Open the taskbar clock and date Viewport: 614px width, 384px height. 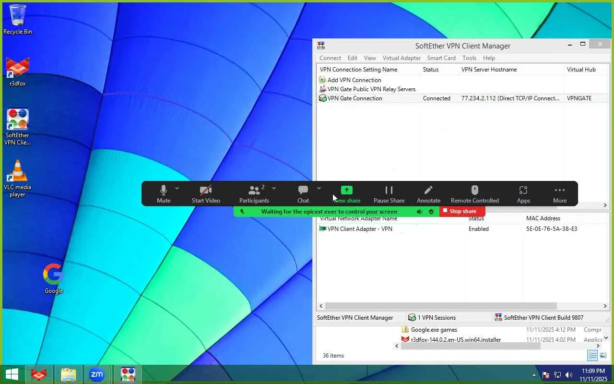coord(593,375)
